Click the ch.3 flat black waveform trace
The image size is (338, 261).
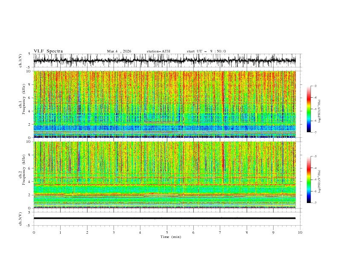click(x=164, y=218)
